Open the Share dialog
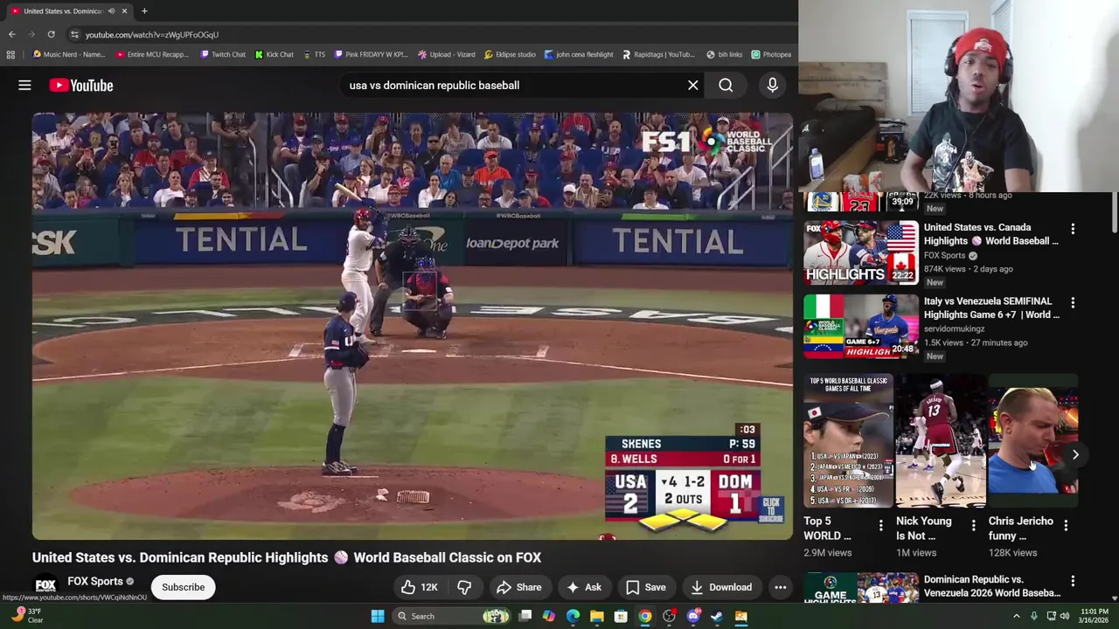Screen dimensions: 1119x629 pyautogui.click(x=518, y=587)
